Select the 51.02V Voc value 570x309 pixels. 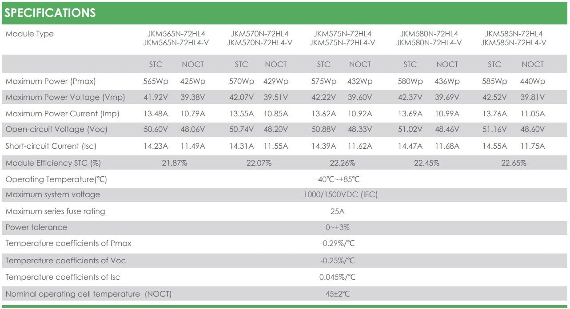410,130
